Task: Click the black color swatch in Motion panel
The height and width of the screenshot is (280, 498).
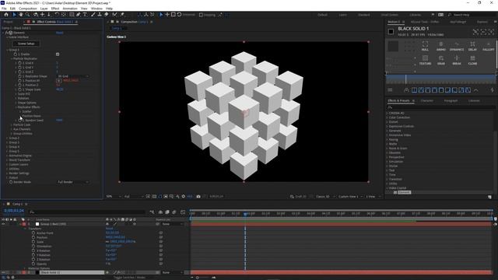Action: point(391,31)
